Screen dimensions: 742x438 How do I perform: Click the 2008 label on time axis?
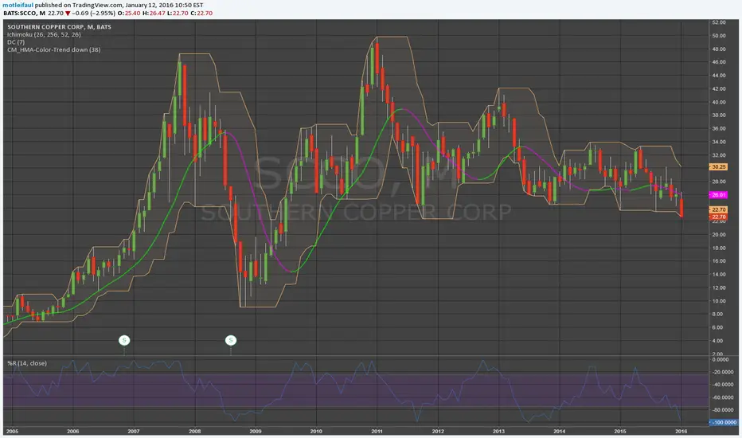coord(194,432)
